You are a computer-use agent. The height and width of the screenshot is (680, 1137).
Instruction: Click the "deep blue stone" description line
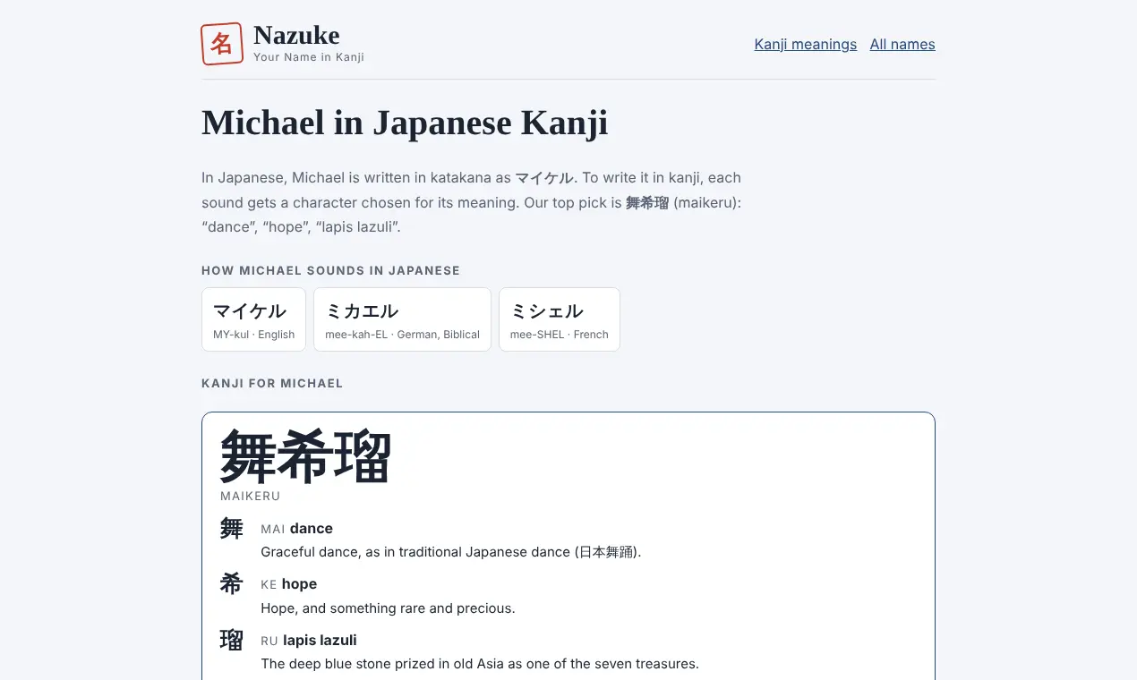coord(480,664)
